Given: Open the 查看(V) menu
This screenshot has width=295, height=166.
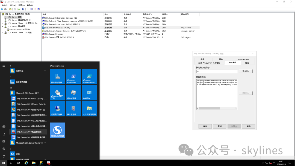Looking at the screenshot, I should [x=22, y=5].
